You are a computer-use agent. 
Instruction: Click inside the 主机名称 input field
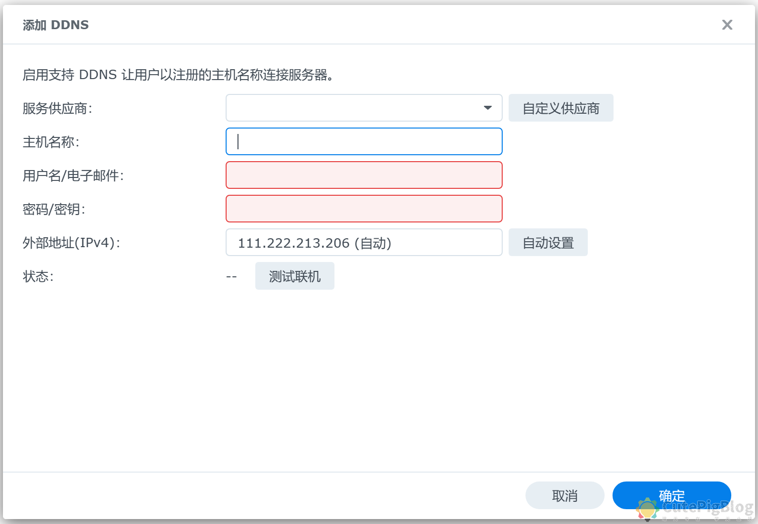364,141
